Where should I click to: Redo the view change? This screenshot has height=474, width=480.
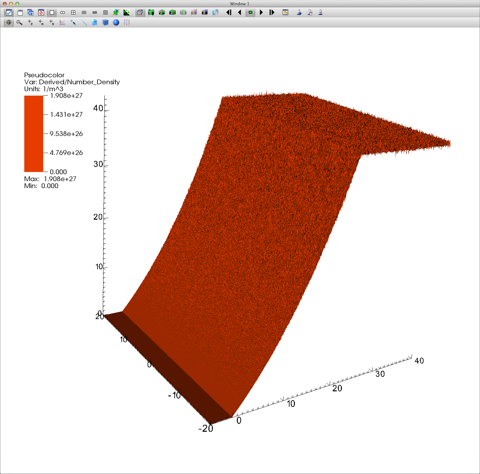click(x=183, y=12)
